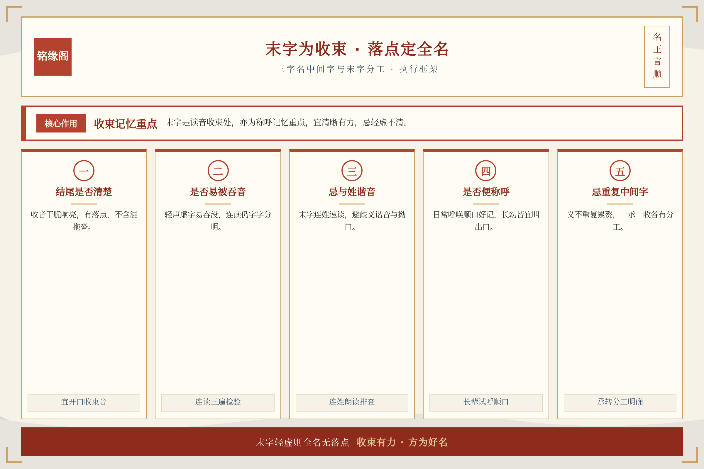Click the main title 末字为收束 · 落点定全名

click(x=357, y=49)
